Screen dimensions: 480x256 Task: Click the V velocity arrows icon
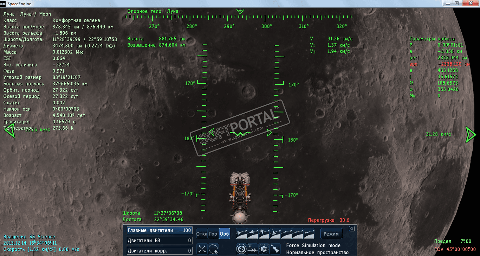tap(252, 249)
